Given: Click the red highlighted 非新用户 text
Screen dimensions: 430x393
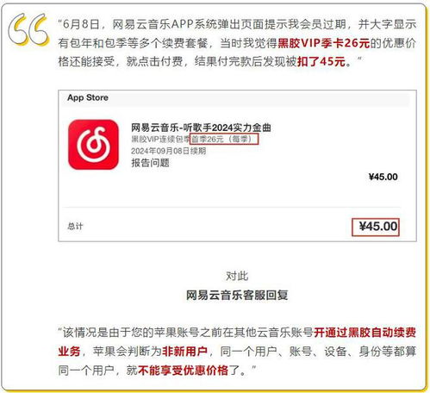Looking at the screenshot, I should [x=184, y=352].
